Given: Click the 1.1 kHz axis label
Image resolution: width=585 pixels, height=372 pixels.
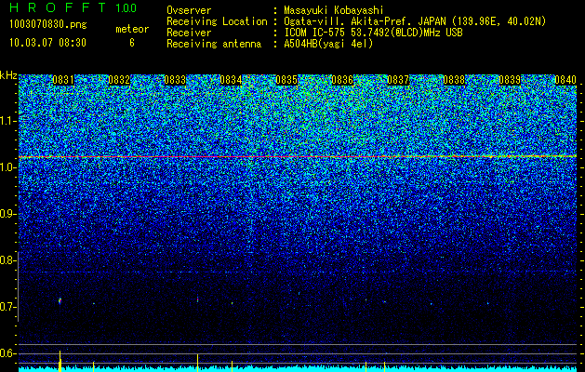Looking at the screenshot, I should tap(8, 121).
